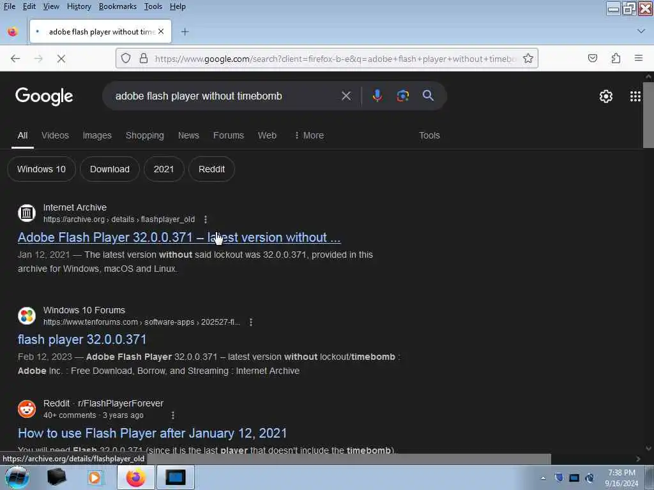Open the Google apps grid
This screenshot has height=490, width=654.
point(635,96)
